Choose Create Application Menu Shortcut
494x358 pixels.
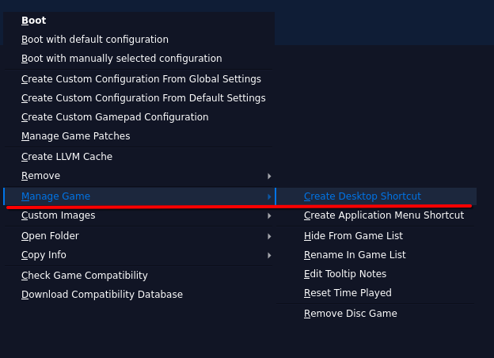point(384,215)
